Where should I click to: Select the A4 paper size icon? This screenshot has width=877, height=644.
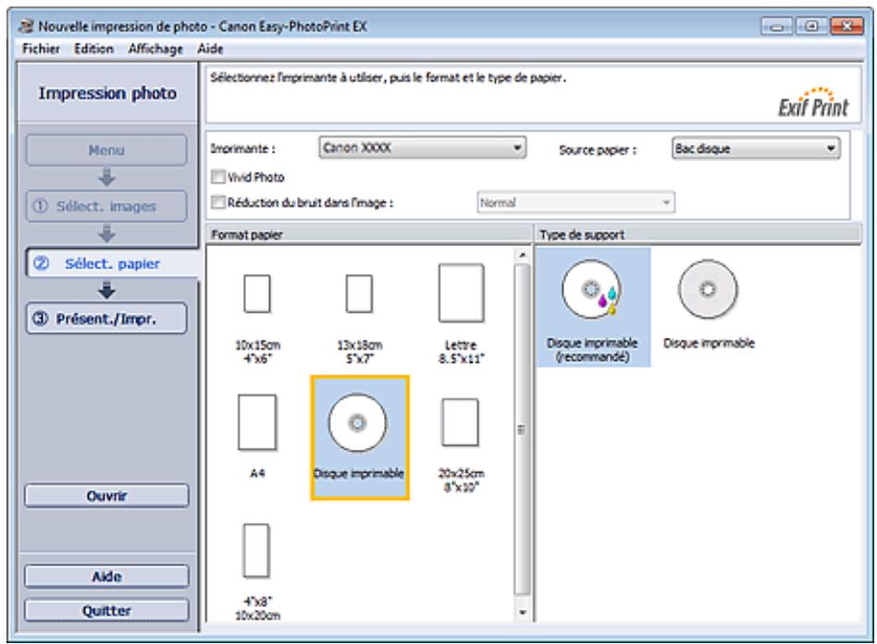(x=257, y=422)
